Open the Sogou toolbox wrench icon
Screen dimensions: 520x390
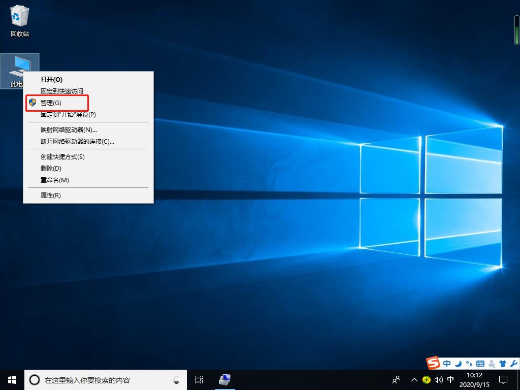click(513, 363)
